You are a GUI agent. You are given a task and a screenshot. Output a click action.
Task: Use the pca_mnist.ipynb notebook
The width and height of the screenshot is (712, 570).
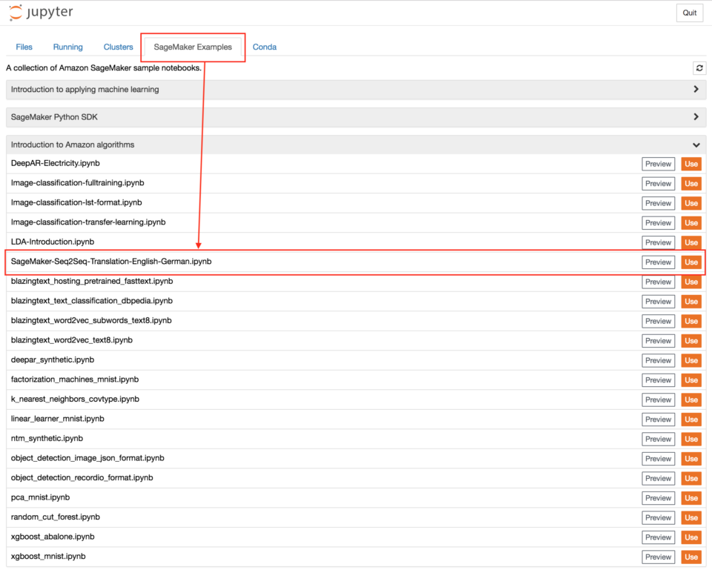point(690,497)
